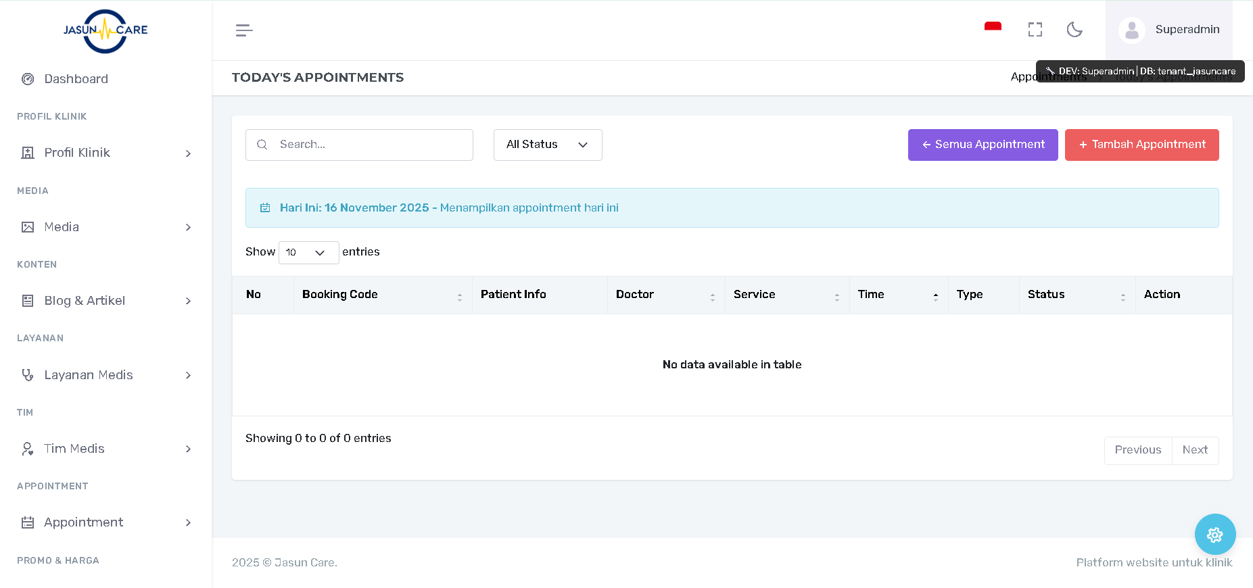Expand Layanan Medis in the sidebar
The height and width of the screenshot is (588, 1253).
coord(105,375)
